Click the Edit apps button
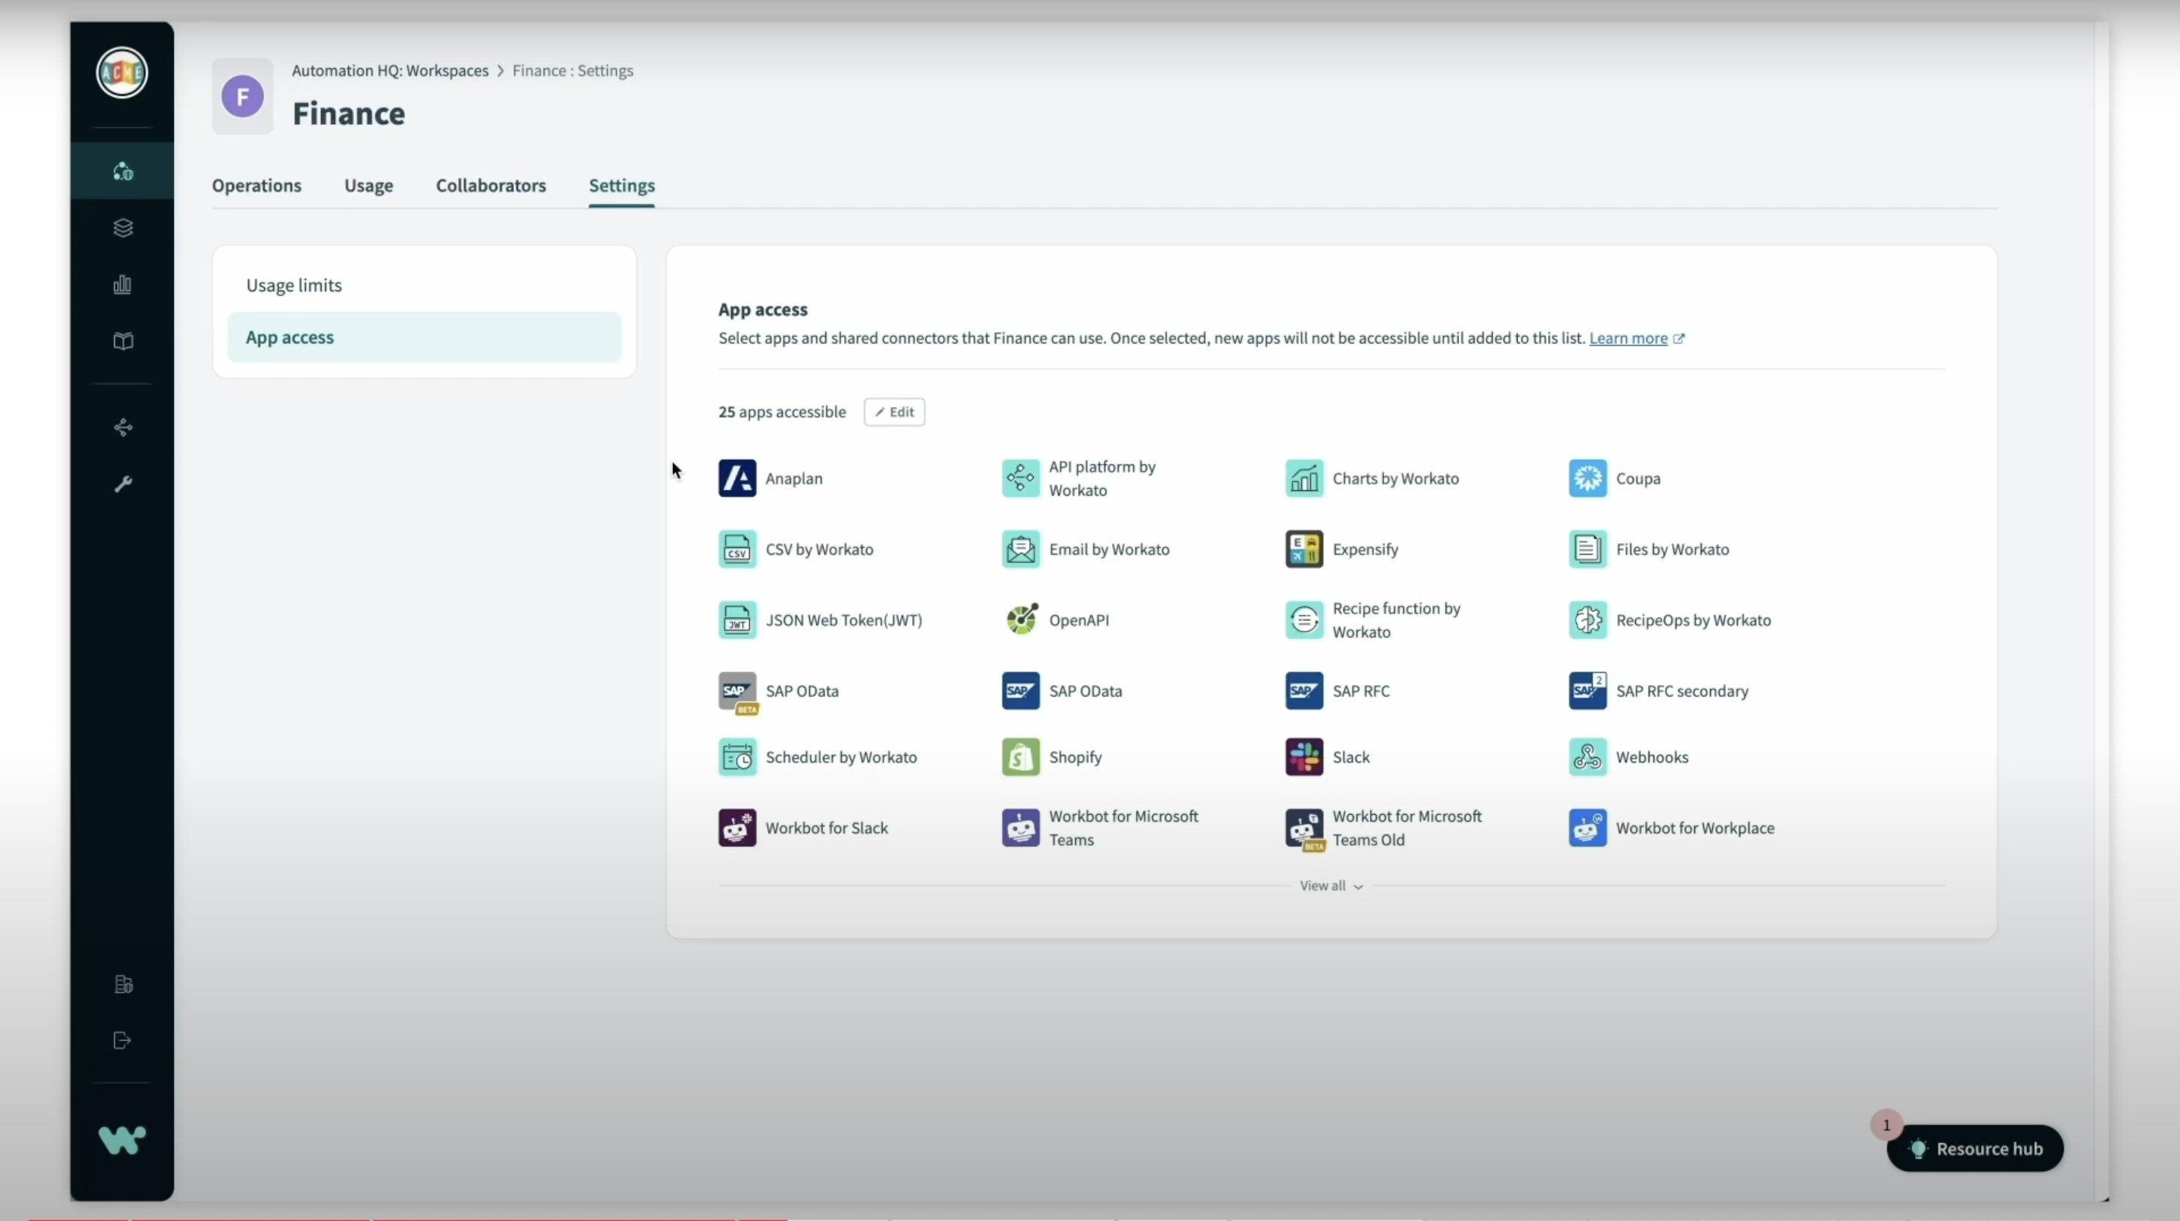The width and height of the screenshot is (2180, 1221). (894, 412)
